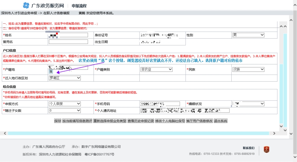Image resolution: width=297 pixels, height=162 pixels.
Task: Click the 退出系统 button
Action: pyautogui.click(x=221, y=121)
